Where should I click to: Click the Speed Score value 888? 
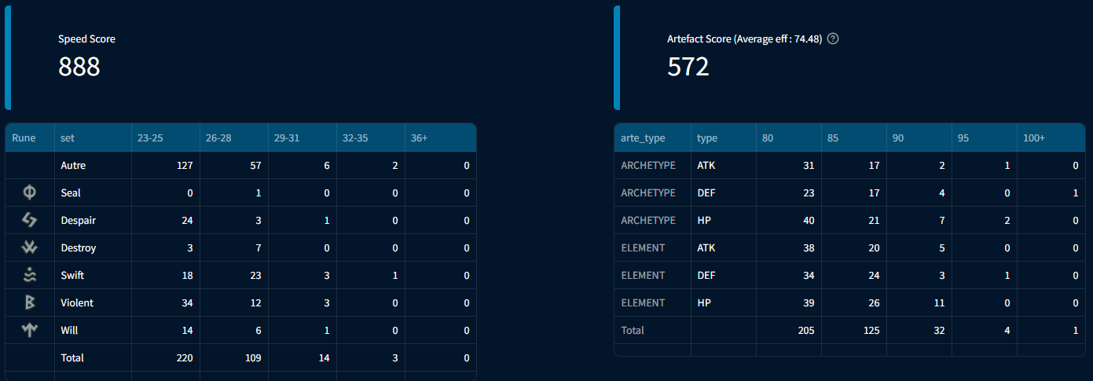click(79, 67)
